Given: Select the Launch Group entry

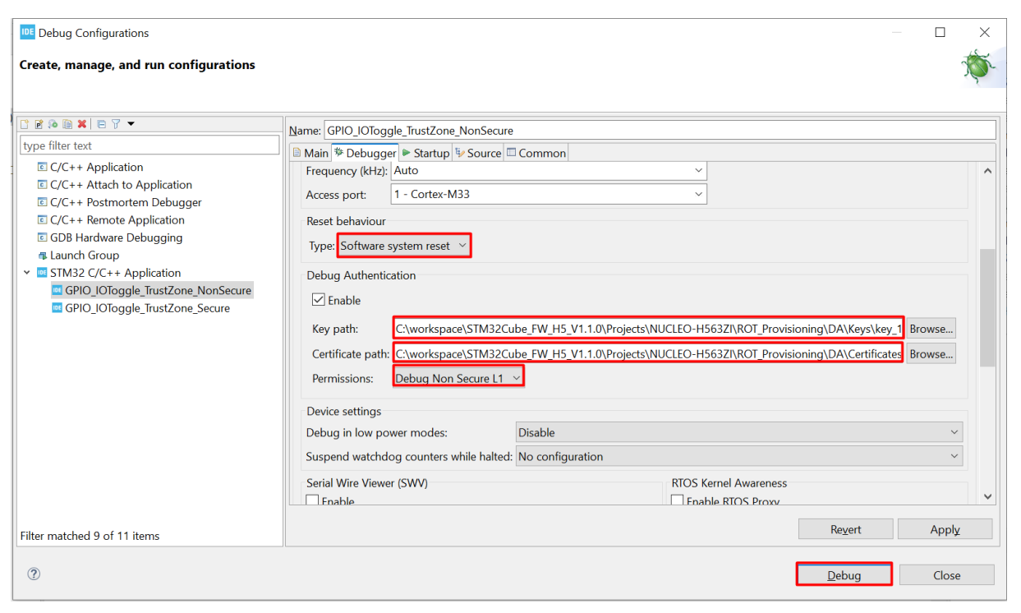Looking at the screenshot, I should (85, 256).
